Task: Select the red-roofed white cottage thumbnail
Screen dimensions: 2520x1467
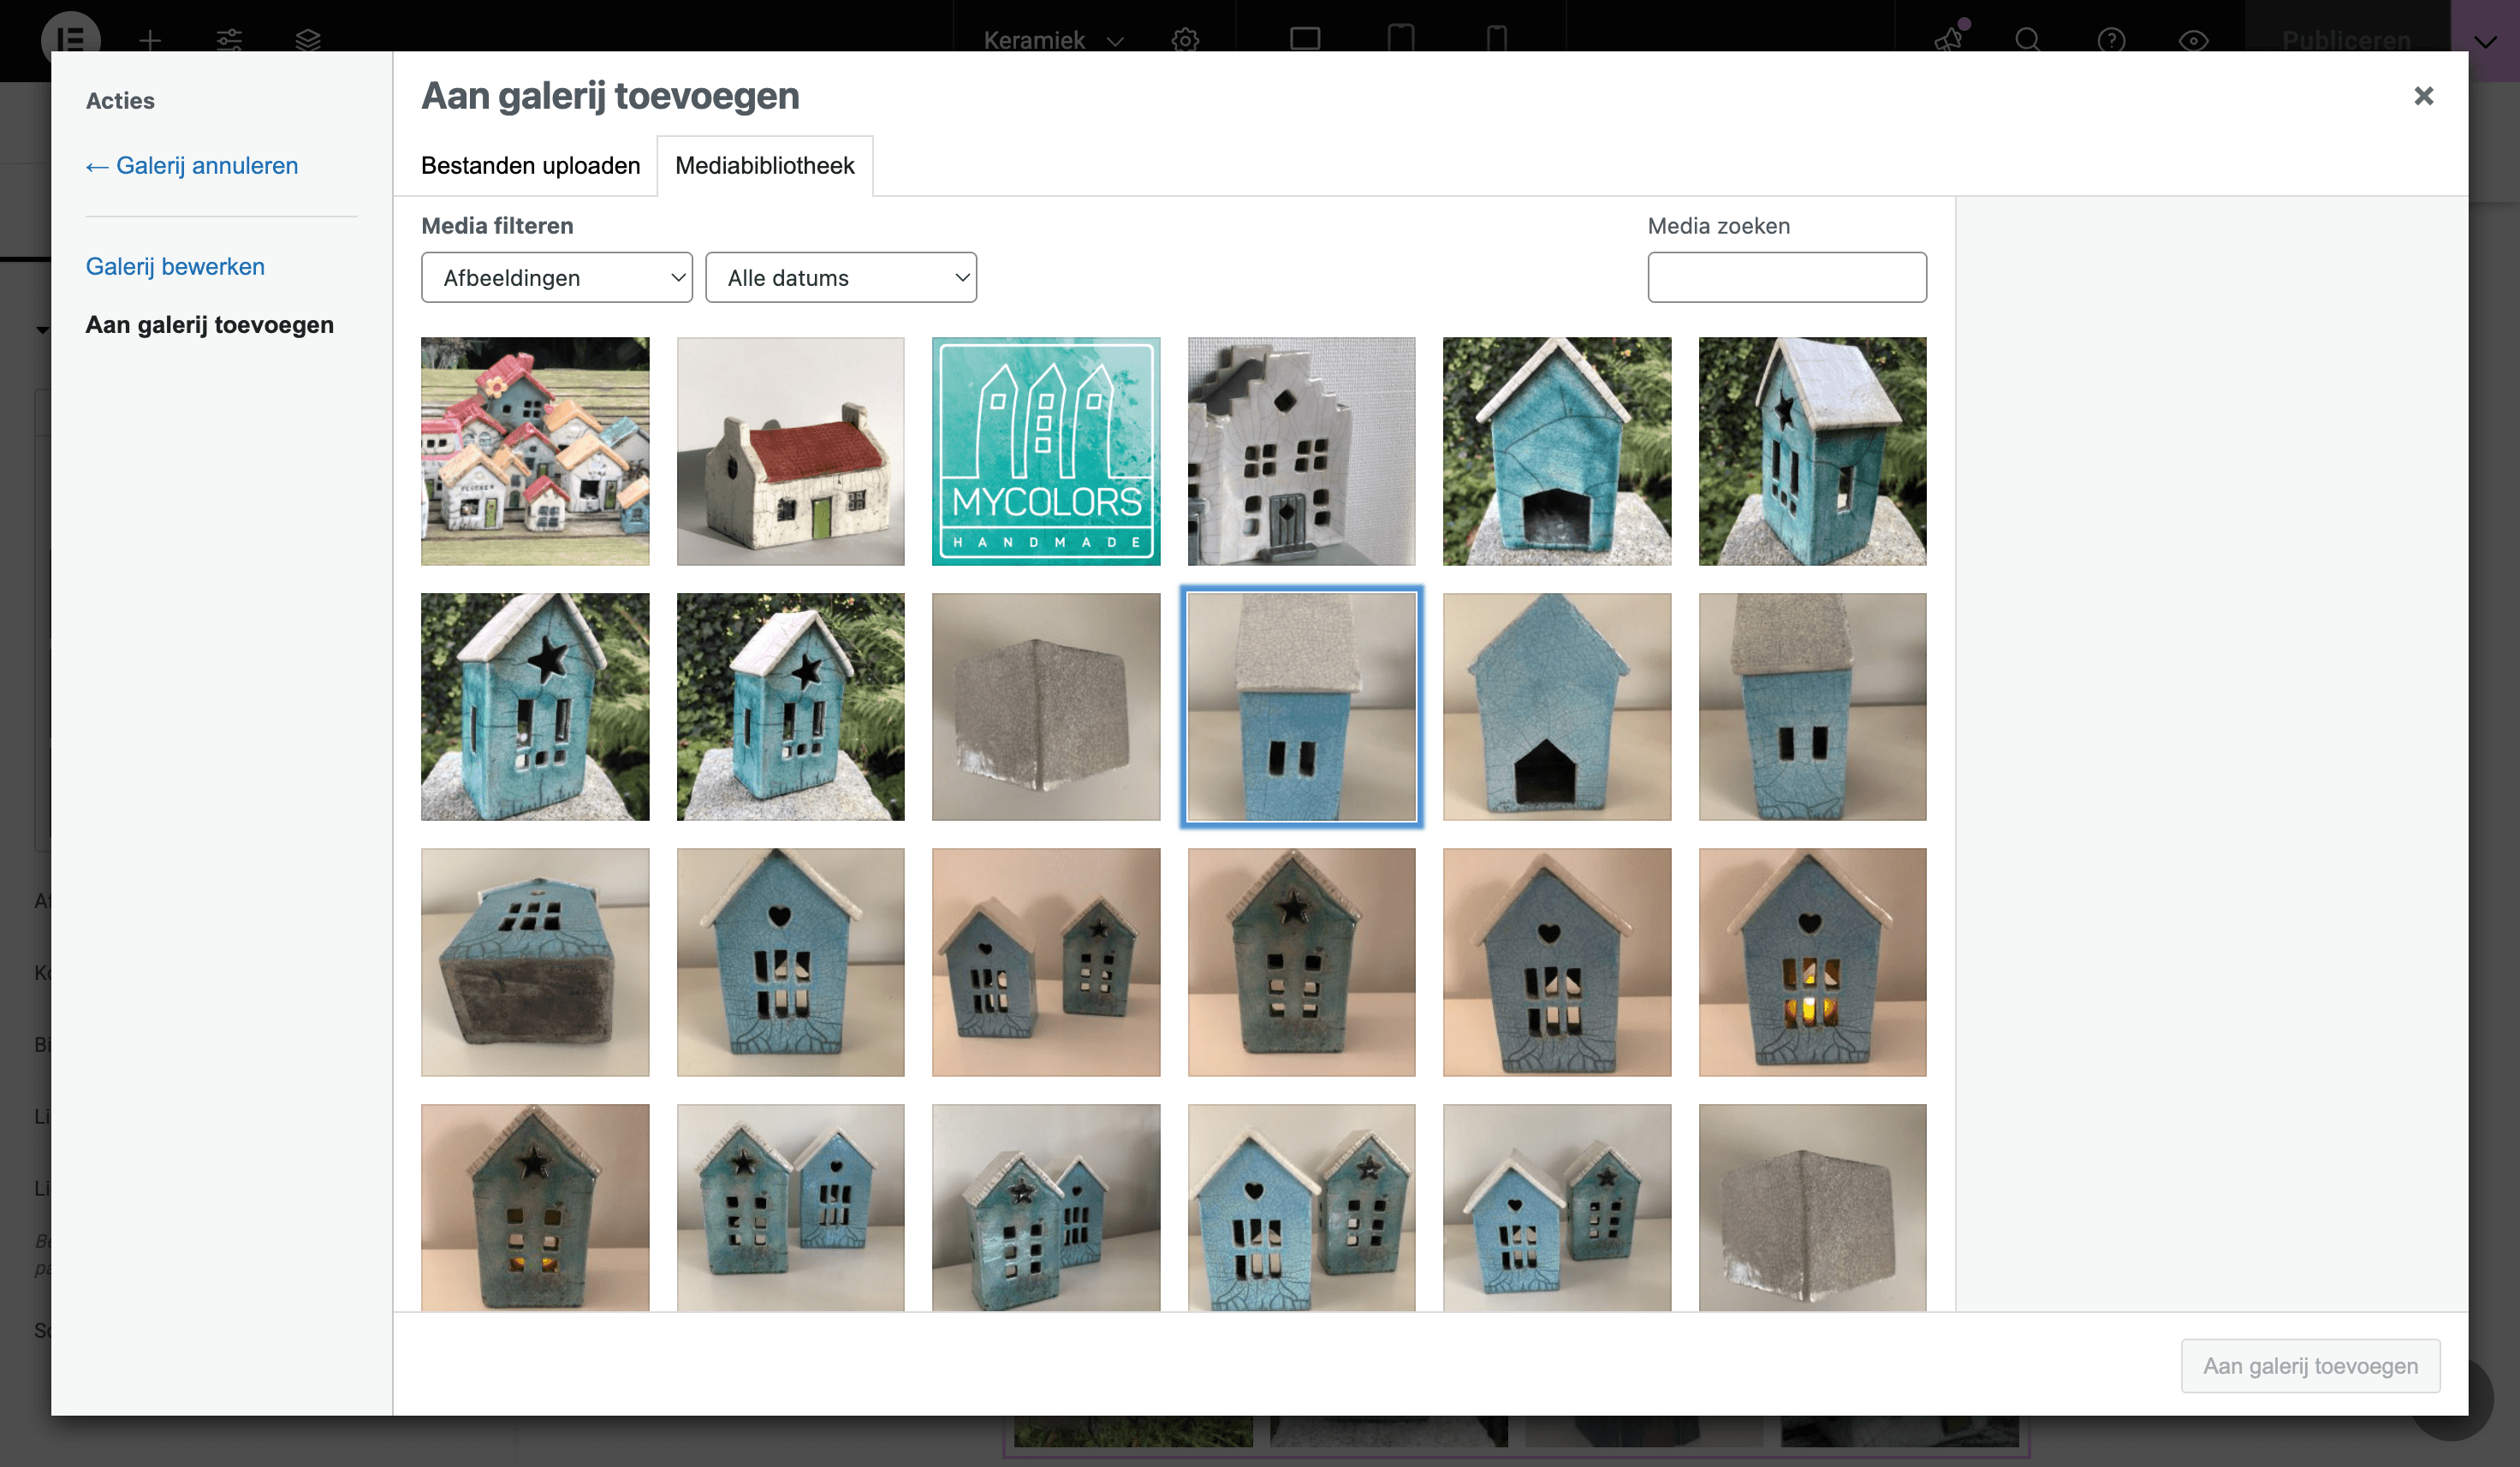Action: point(790,451)
